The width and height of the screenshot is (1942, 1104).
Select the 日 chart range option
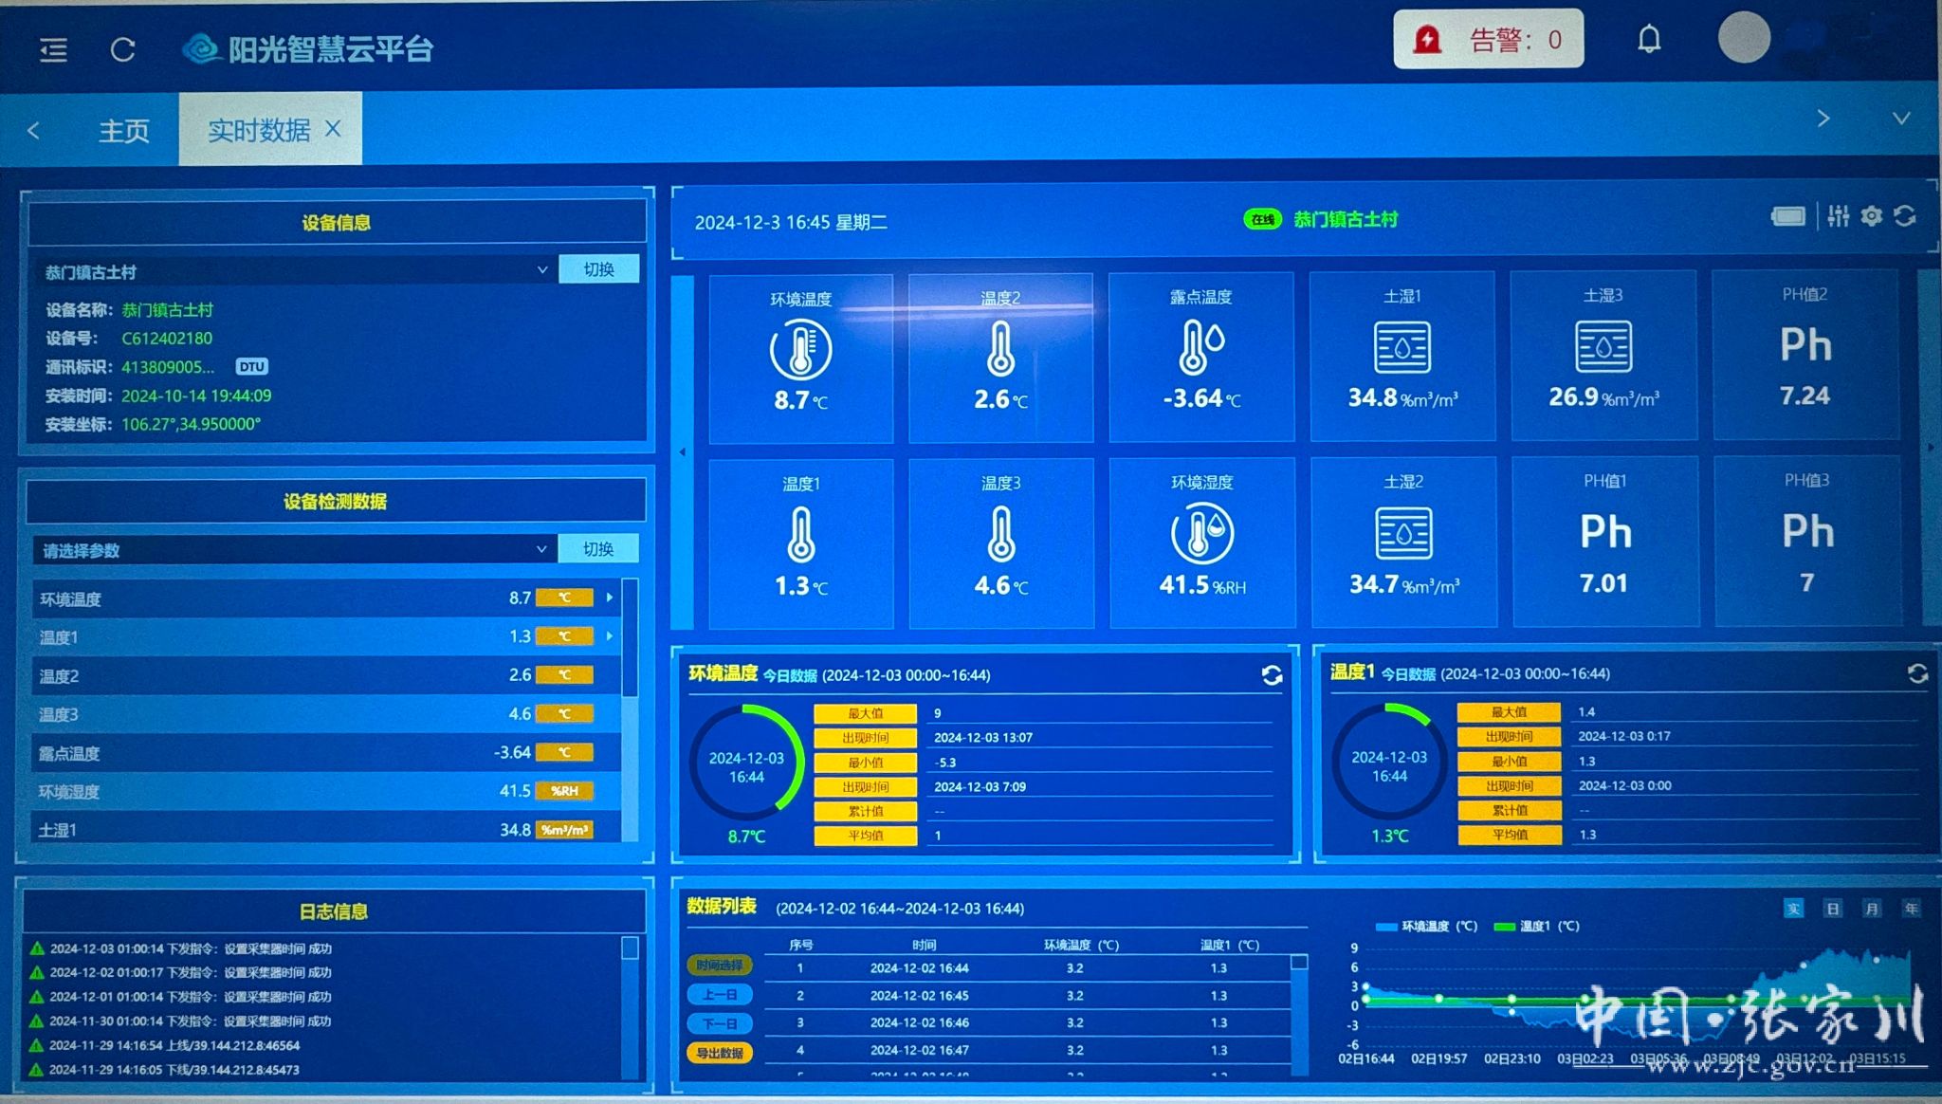(1832, 909)
